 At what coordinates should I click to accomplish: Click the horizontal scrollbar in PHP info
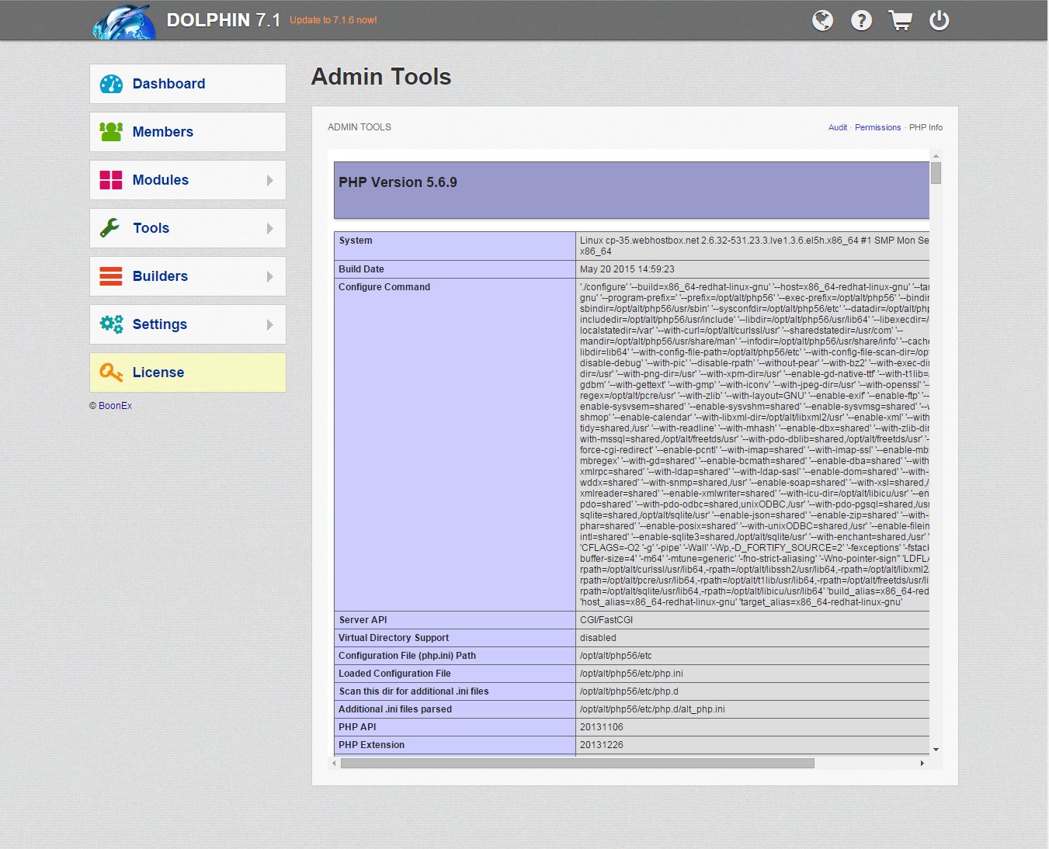[x=577, y=763]
